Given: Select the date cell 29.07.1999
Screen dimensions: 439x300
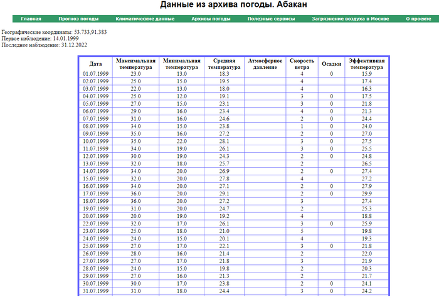Looking at the screenshot, I should click(x=95, y=276).
